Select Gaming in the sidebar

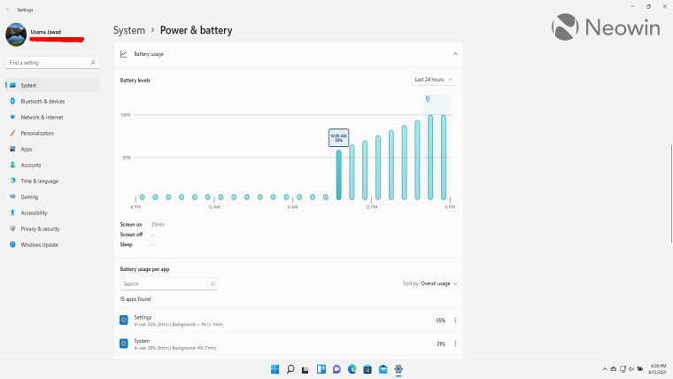coord(52,197)
